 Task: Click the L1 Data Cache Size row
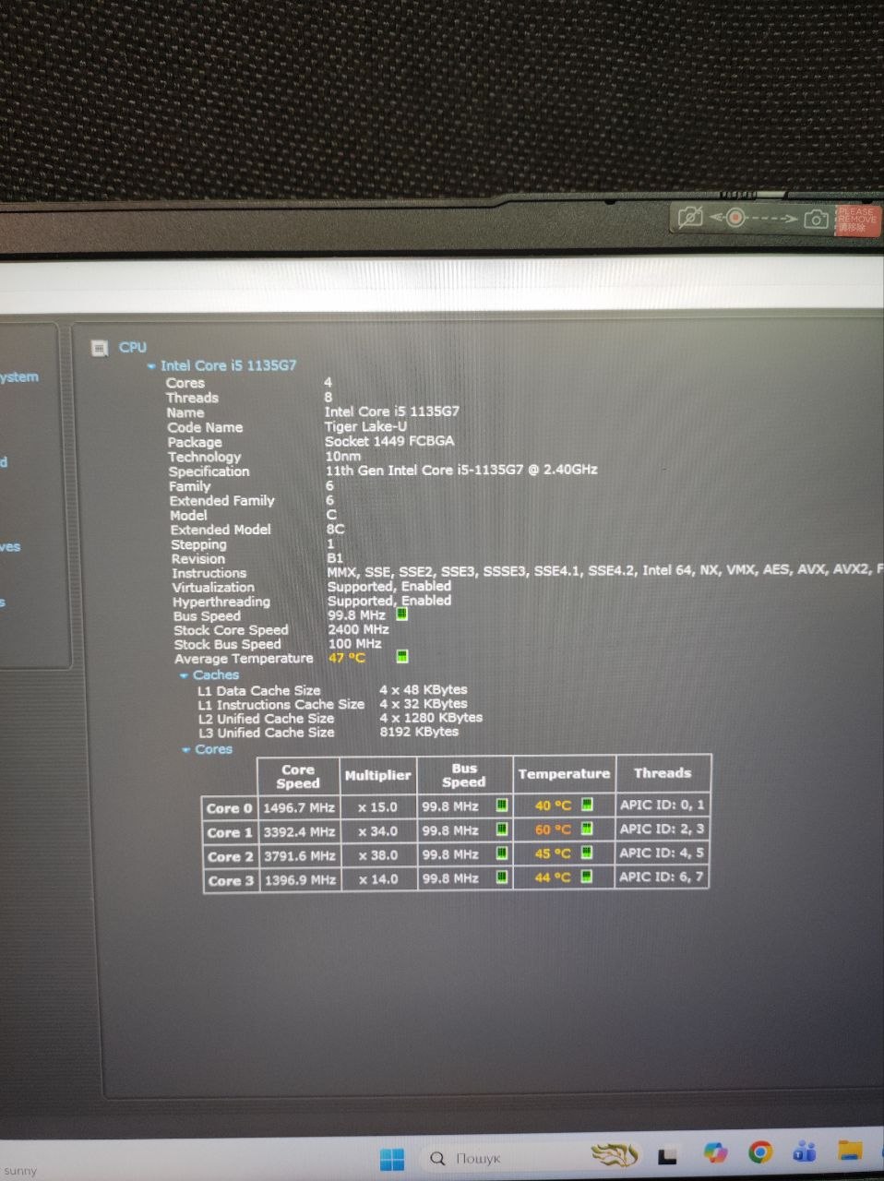click(x=333, y=690)
